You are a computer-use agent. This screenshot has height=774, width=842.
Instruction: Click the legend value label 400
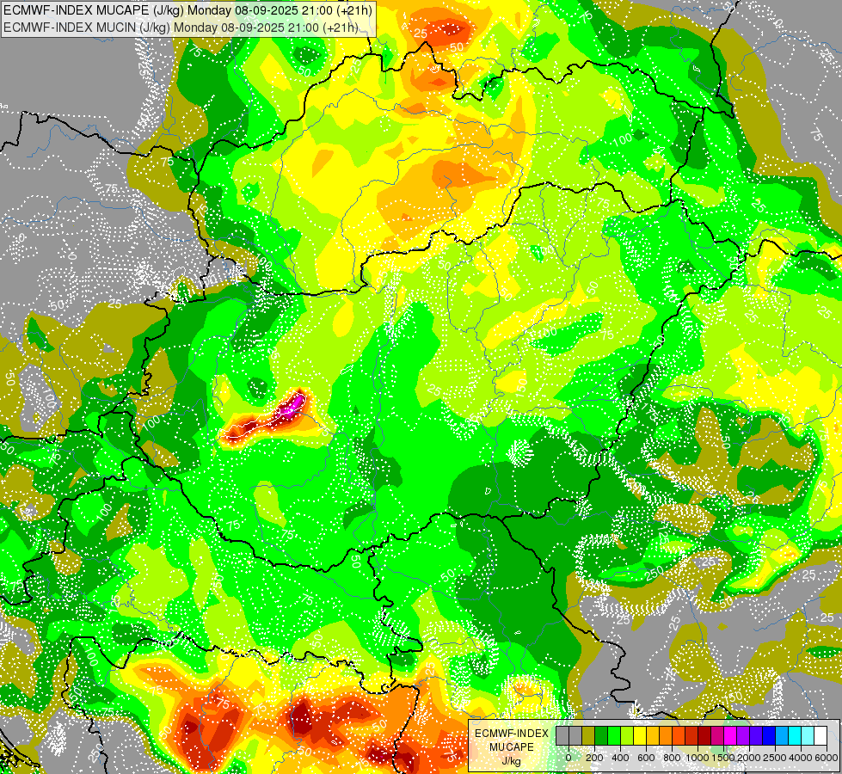click(620, 758)
